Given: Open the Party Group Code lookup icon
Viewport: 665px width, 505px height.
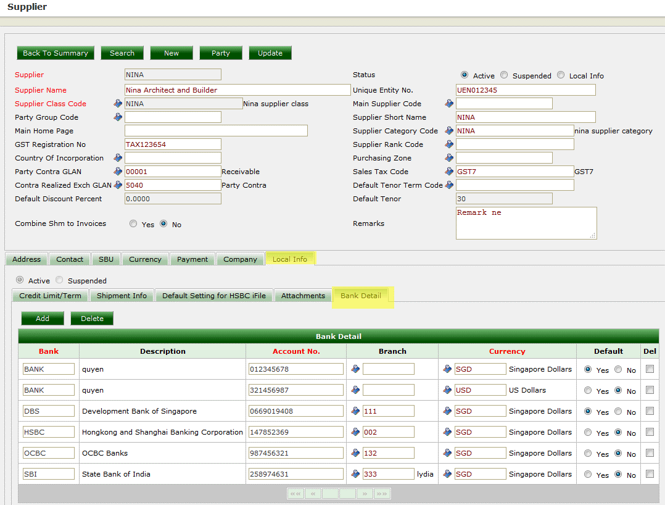Looking at the screenshot, I should [117, 117].
